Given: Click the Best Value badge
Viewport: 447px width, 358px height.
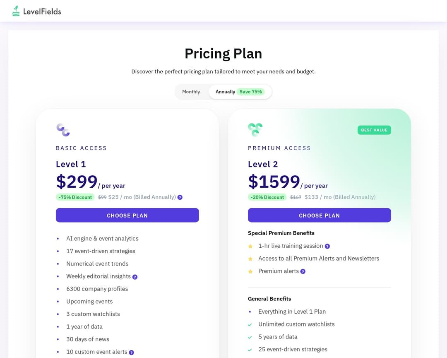Looking at the screenshot, I should [374, 130].
